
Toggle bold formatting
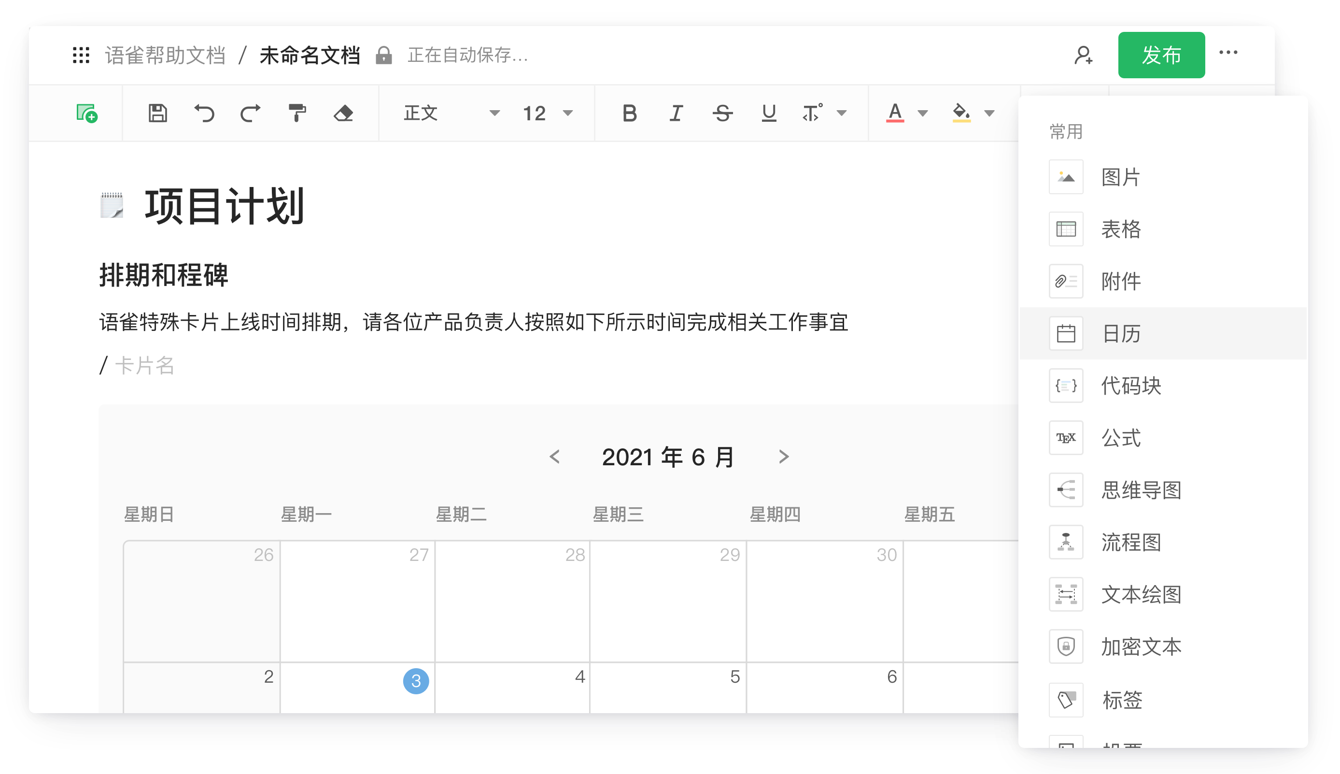[x=629, y=113]
